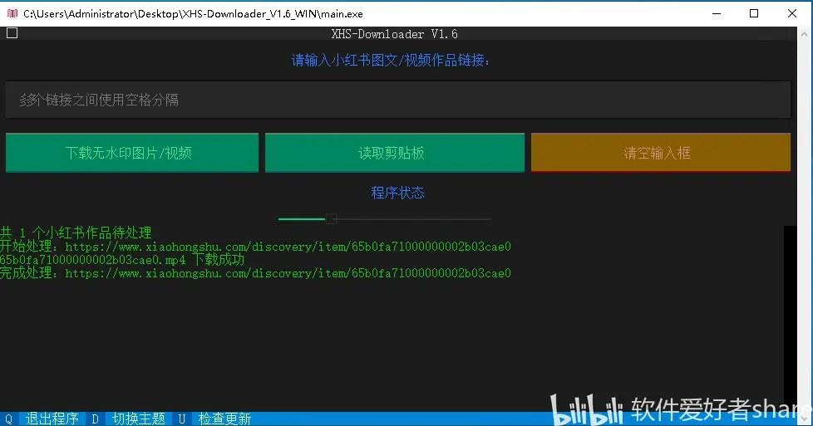Click the small square icon at header left

click(x=12, y=33)
